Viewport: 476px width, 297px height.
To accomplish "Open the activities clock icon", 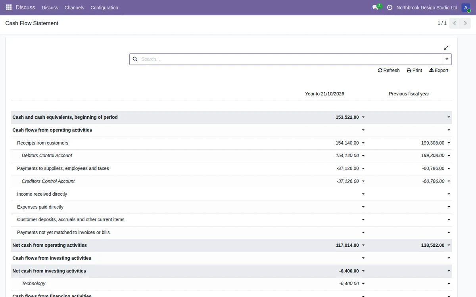I will 390,8.
